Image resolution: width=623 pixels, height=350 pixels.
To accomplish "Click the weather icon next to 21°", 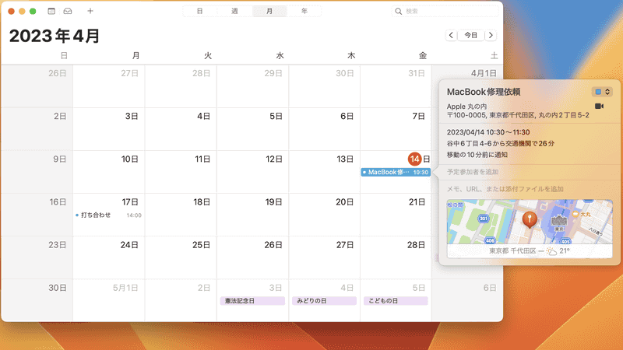I will (551, 250).
